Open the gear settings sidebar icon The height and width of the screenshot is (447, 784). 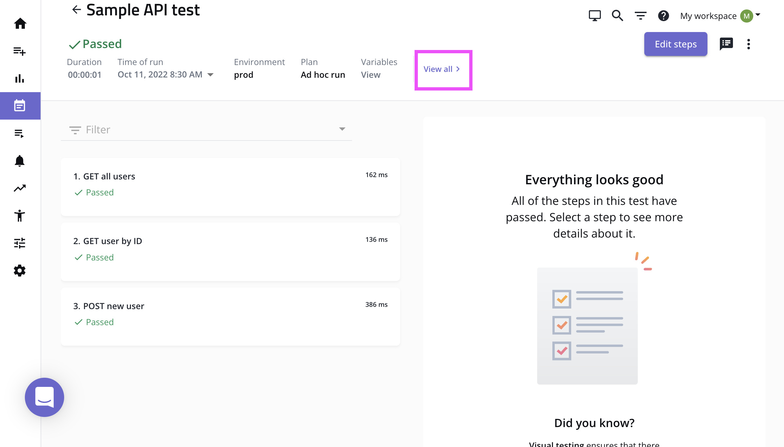coord(20,271)
